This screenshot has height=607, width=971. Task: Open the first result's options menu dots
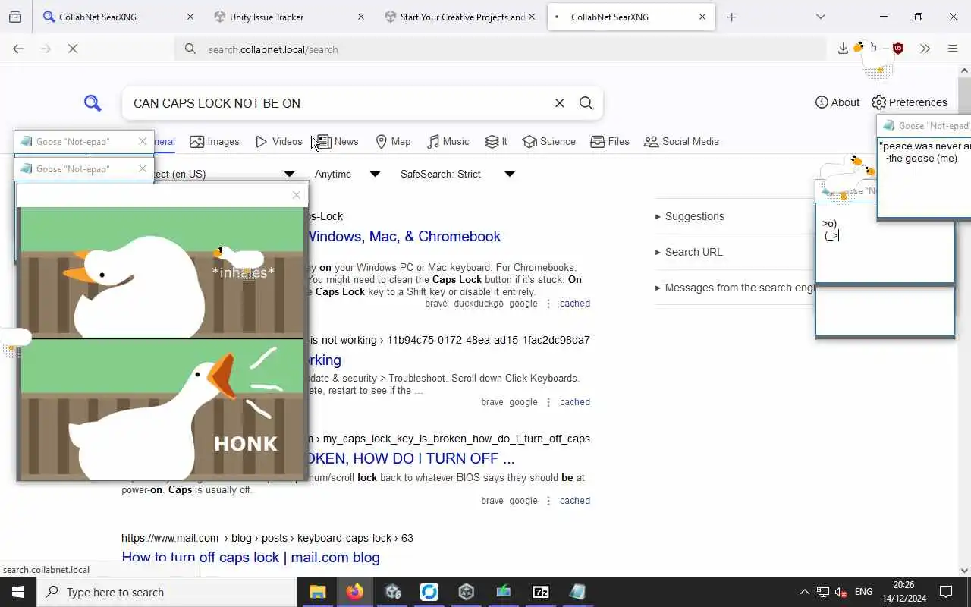pos(548,303)
